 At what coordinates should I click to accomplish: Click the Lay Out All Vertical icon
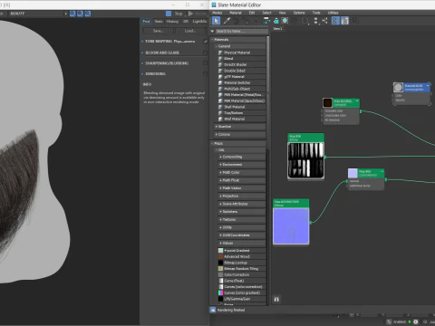click(316, 21)
